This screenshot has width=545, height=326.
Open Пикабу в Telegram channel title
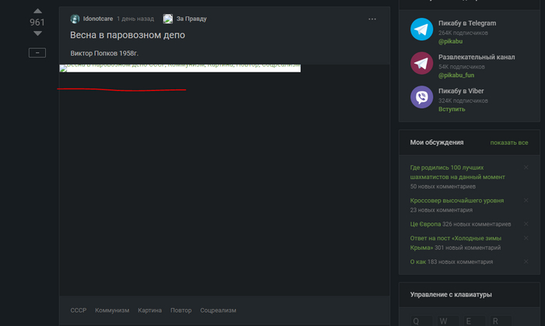(467, 23)
